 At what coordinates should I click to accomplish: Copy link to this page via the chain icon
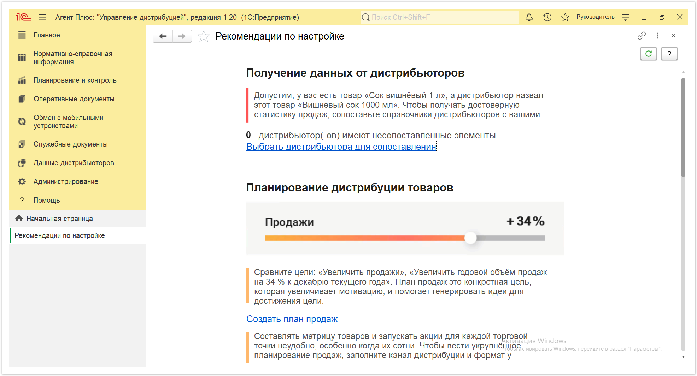click(642, 36)
